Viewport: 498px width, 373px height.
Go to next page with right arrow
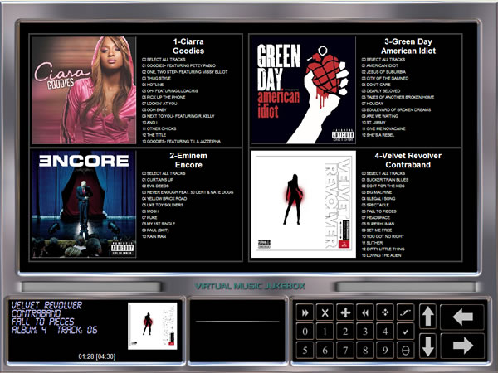click(x=462, y=346)
